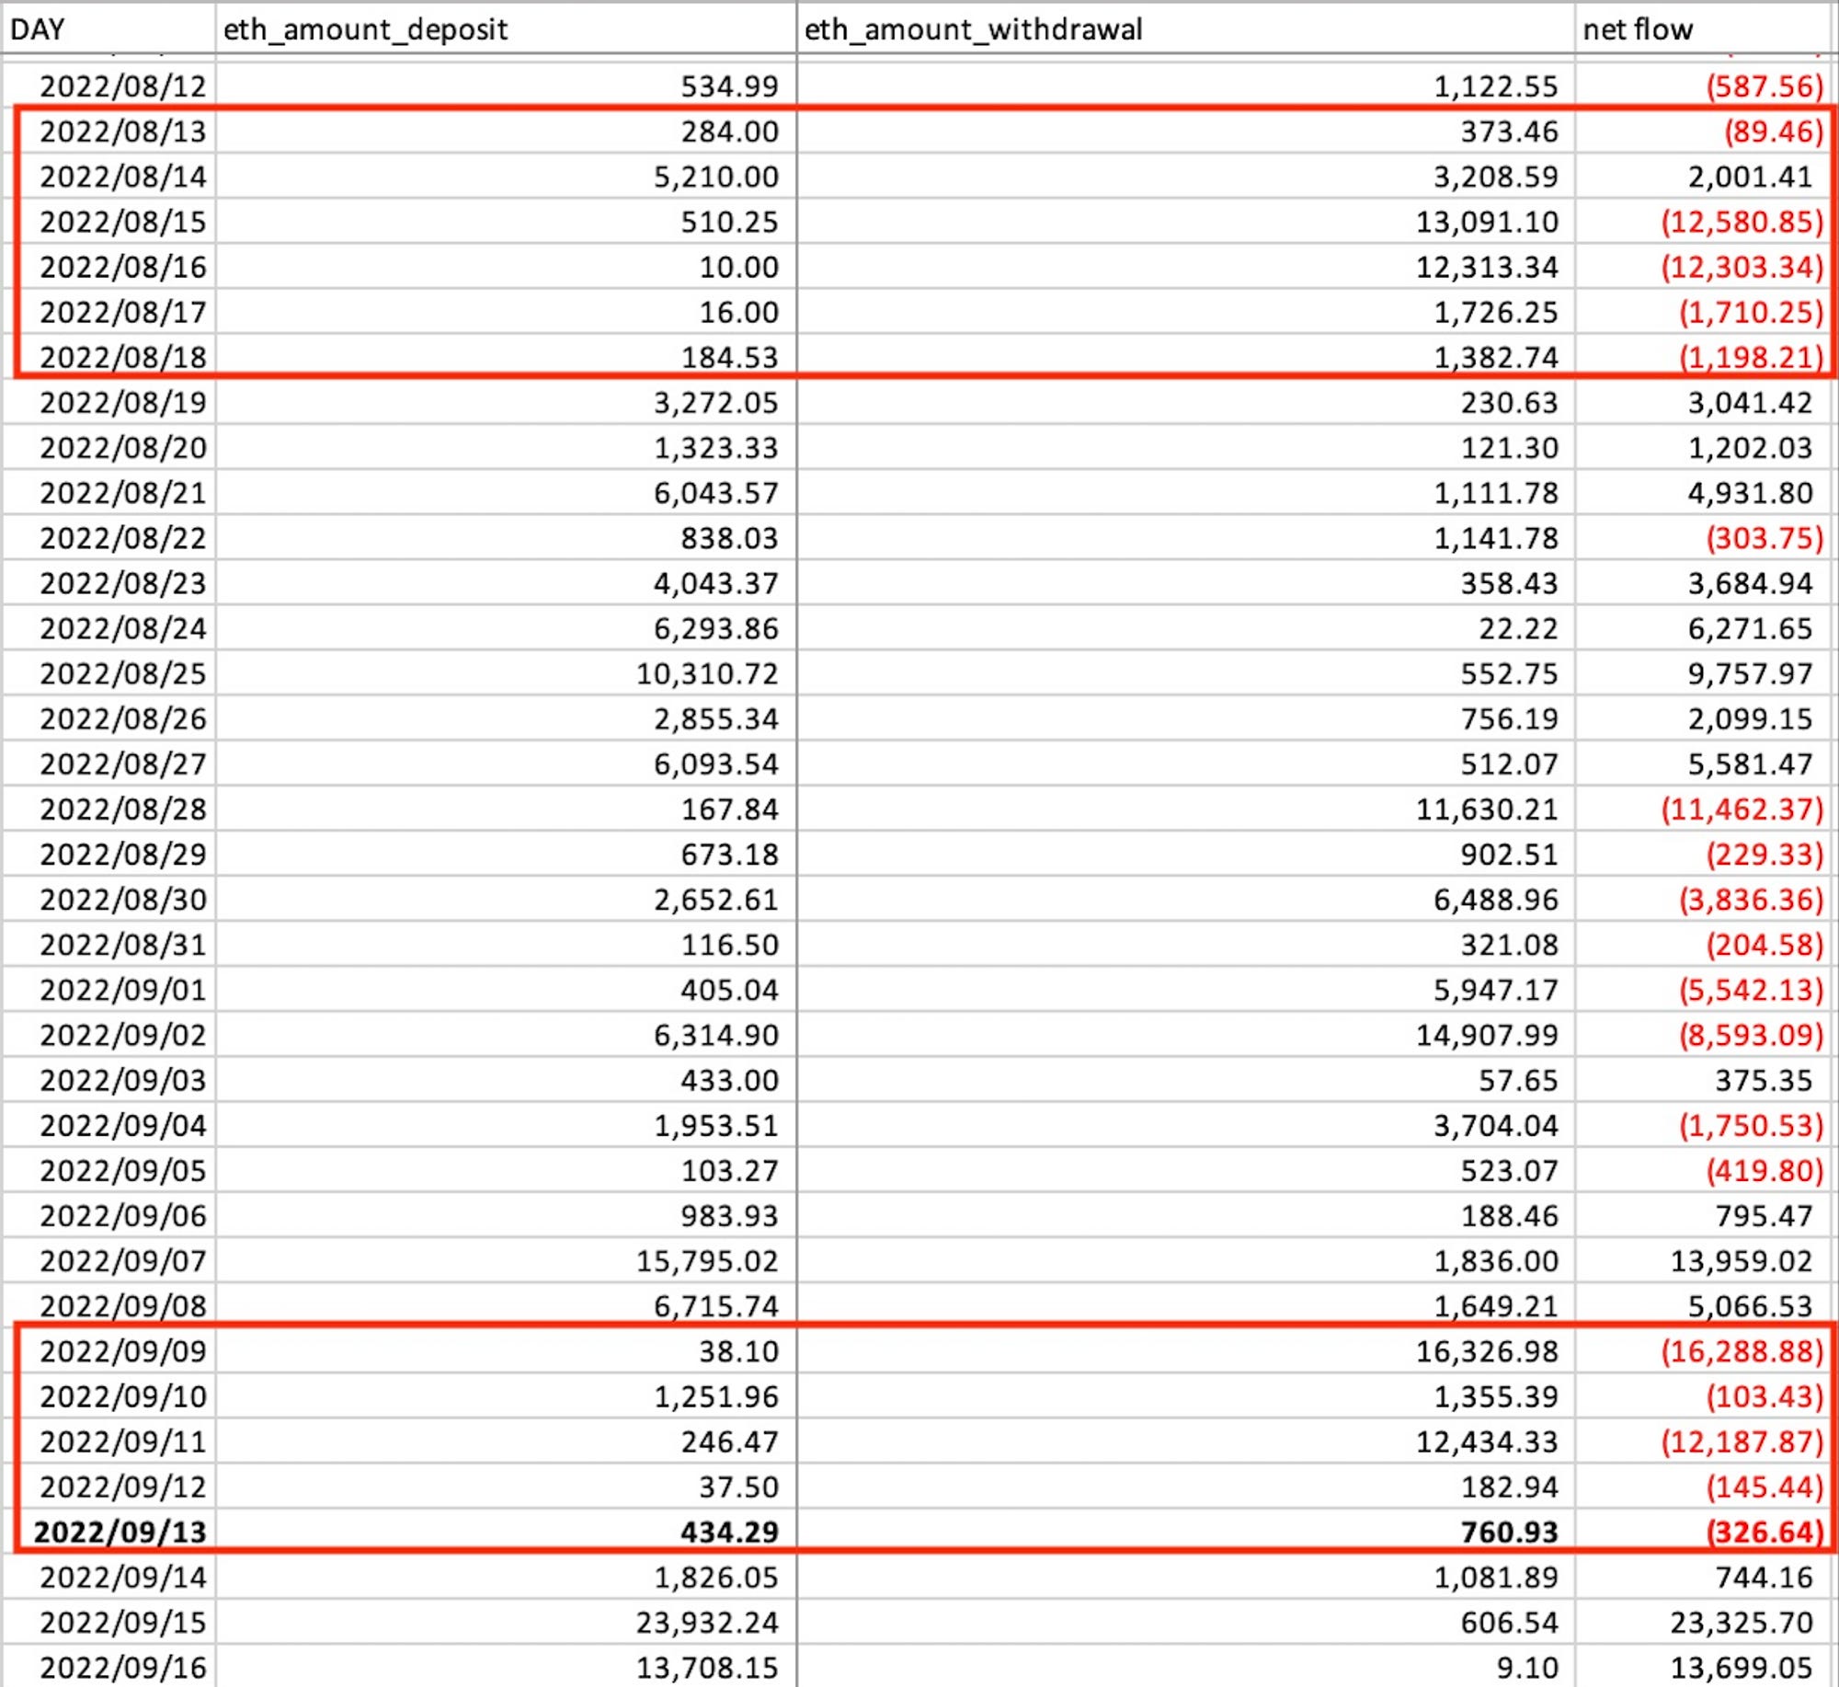This screenshot has height=1687, width=1839.
Task: Click the deposit cell 23,932.24
Action: [x=706, y=1622]
